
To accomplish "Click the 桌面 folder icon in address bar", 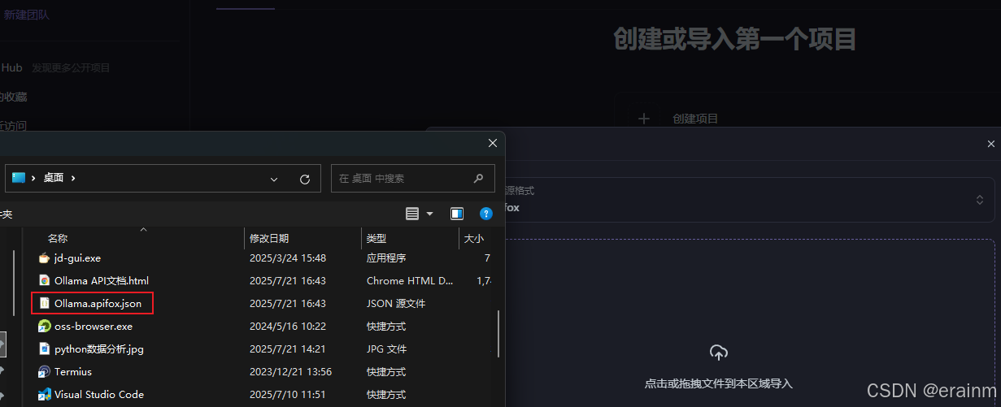I will point(19,178).
